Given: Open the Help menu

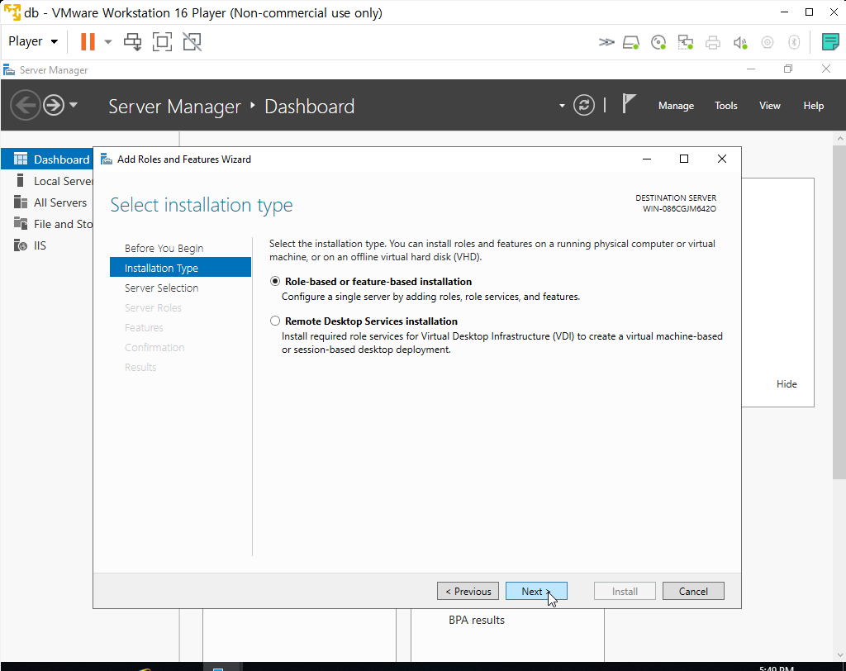Looking at the screenshot, I should 813,106.
